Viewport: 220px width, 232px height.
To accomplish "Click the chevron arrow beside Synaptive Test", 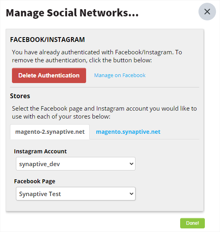I will (x=131, y=194).
